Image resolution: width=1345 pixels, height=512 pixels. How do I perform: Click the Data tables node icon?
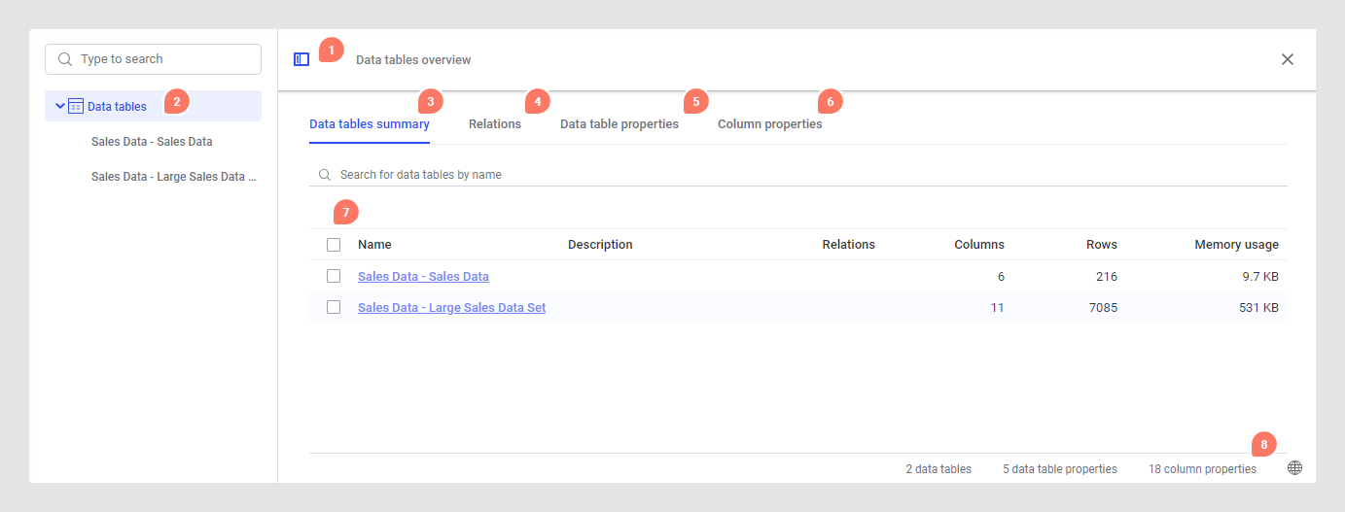(76, 106)
